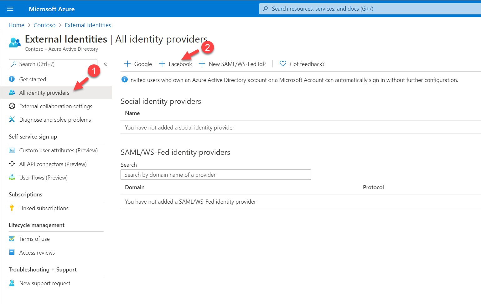Viewport: 481px width, 304px height.
Task: Click Social identity providers heading
Action: pos(161,101)
